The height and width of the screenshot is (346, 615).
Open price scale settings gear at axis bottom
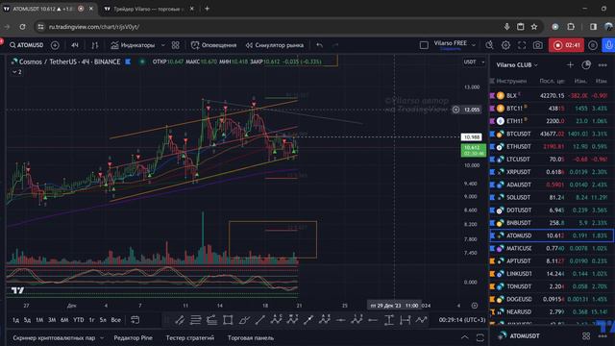pos(474,306)
